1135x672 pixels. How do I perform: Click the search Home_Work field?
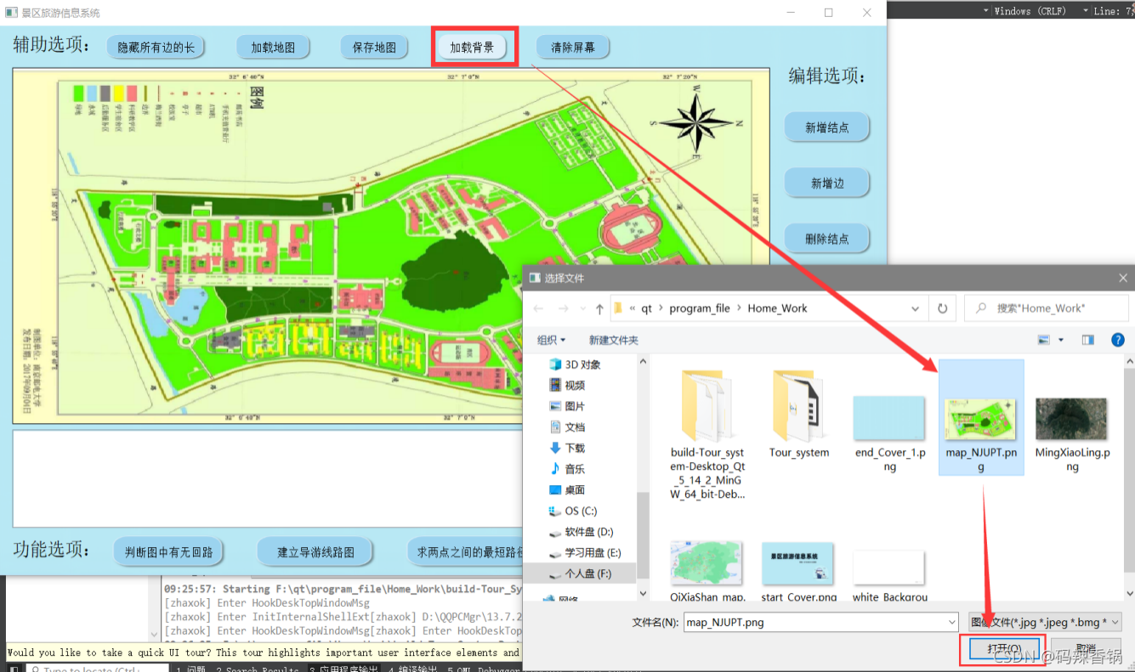(1047, 308)
